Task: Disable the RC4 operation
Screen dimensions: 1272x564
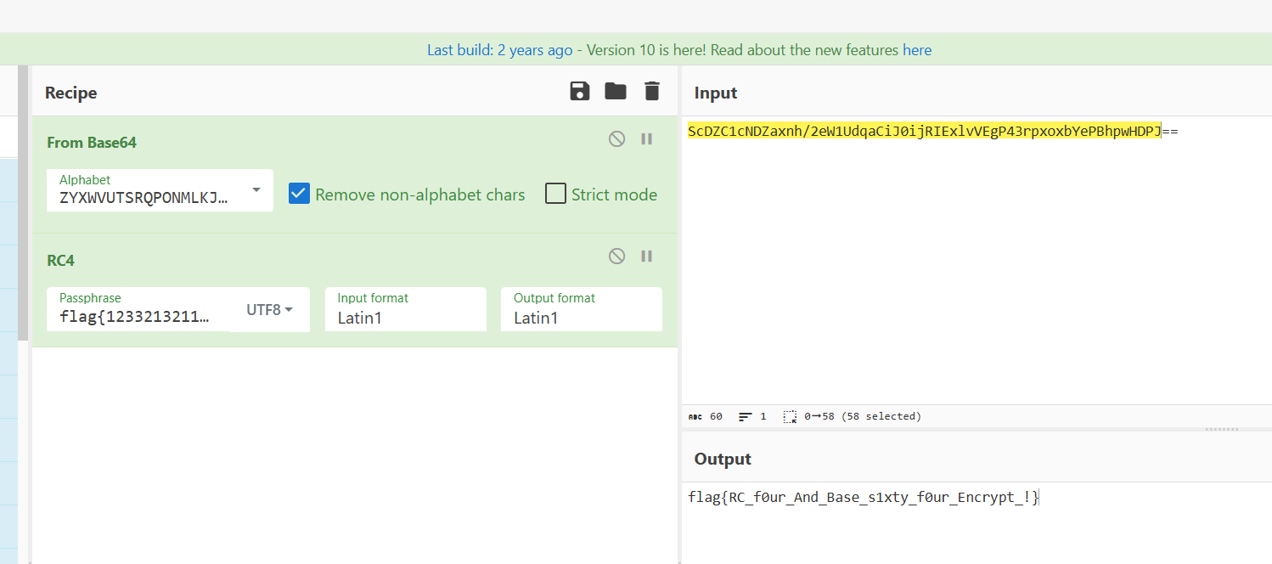Action: 617,256
